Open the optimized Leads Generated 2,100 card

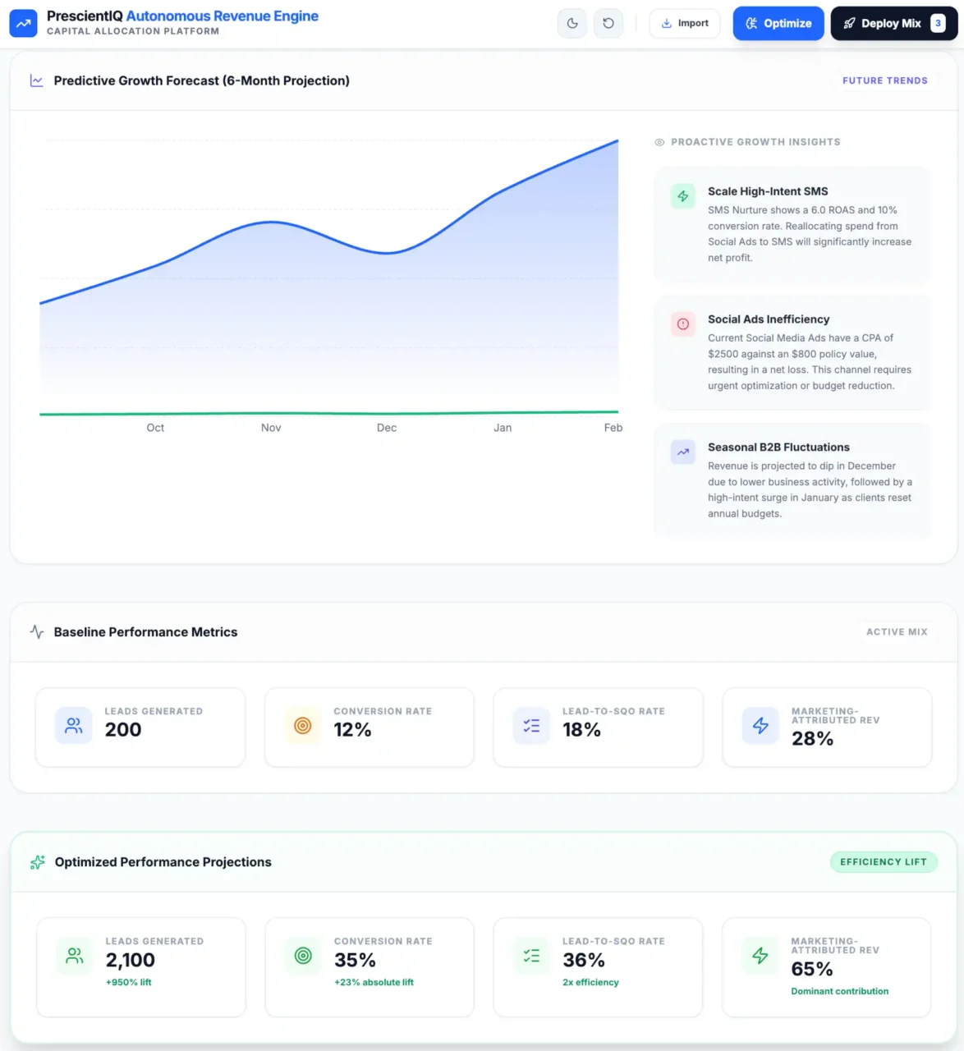tap(140, 966)
